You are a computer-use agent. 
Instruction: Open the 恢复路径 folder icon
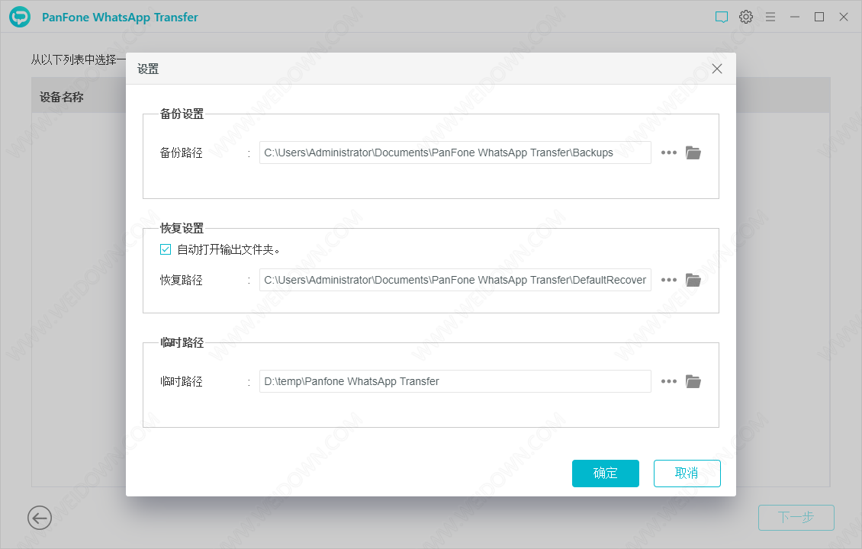pos(693,280)
